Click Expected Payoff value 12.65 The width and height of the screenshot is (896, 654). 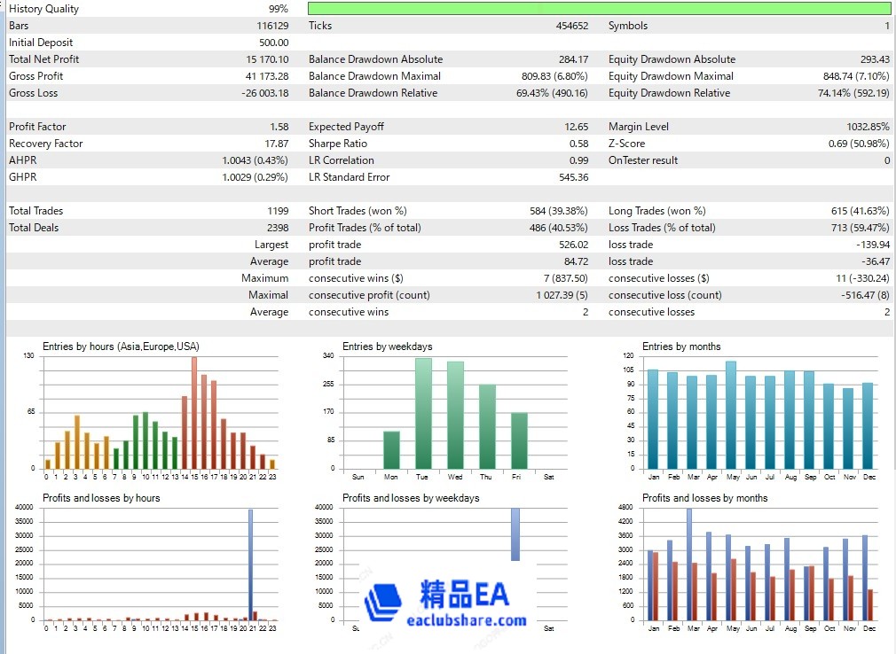(x=576, y=127)
